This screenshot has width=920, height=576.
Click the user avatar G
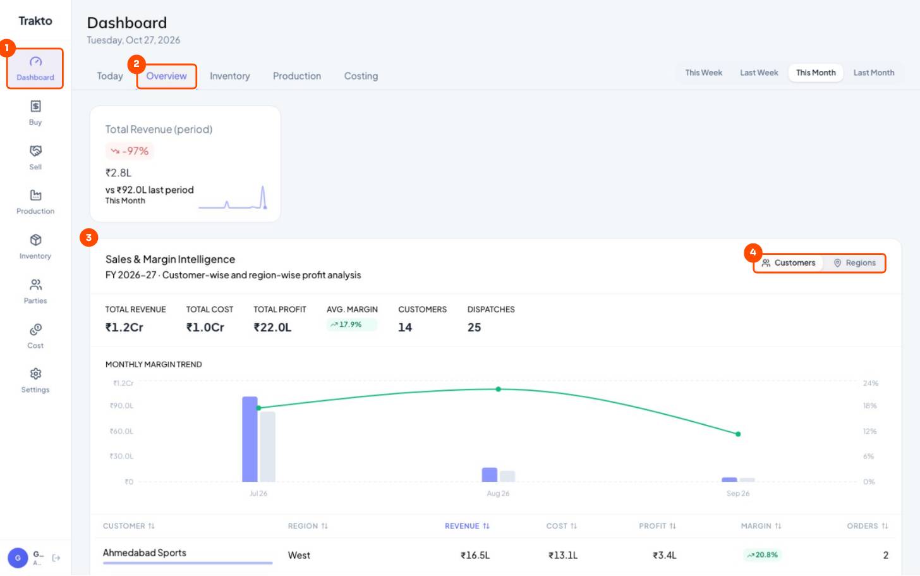click(x=18, y=558)
